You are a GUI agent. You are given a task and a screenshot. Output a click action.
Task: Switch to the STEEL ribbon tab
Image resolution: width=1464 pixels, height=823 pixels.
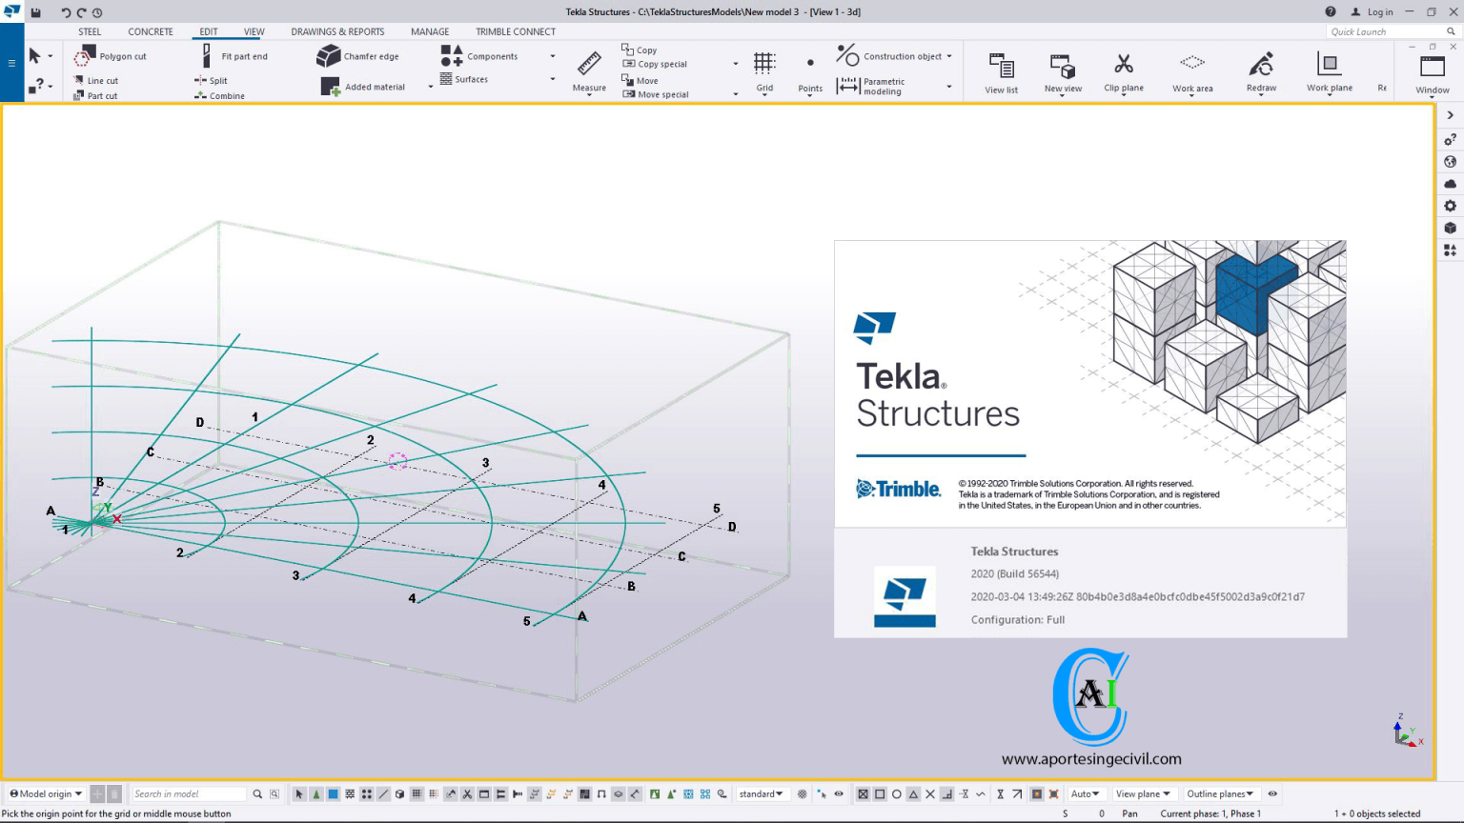[x=90, y=31]
